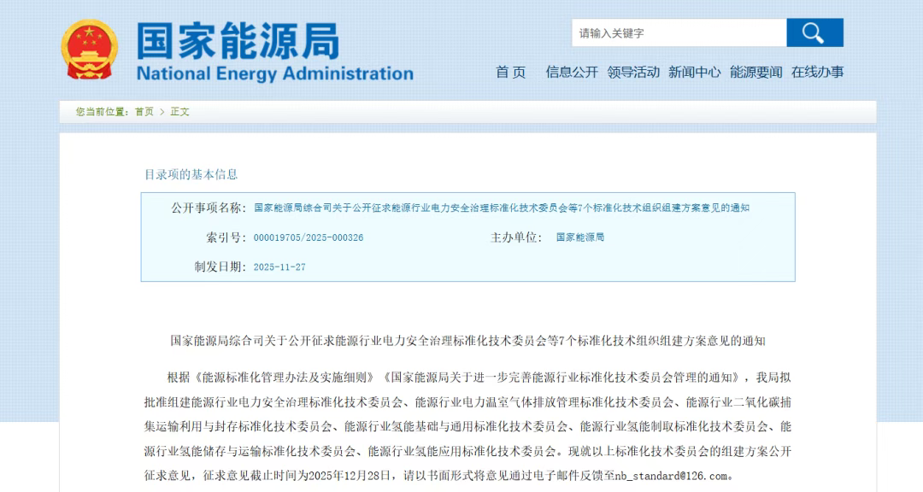Go to the 领导活动 navigation section
This screenshot has width=923, height=492.
pos(633,73)
